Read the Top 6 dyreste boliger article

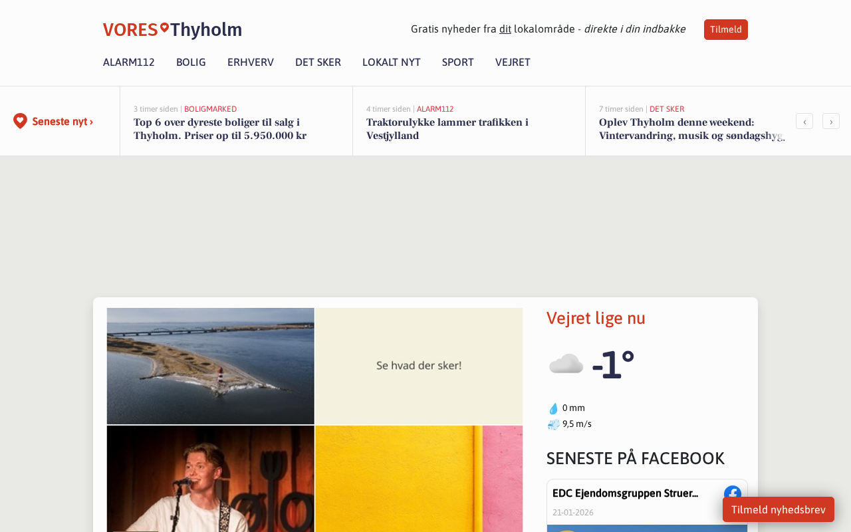point(220,129)
